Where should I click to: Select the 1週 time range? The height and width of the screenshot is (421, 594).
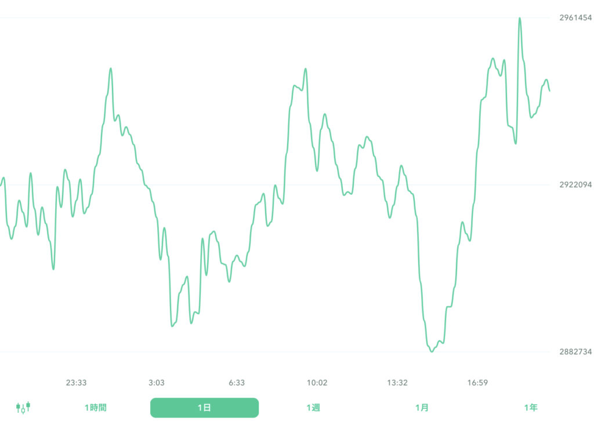coord(314,408)
